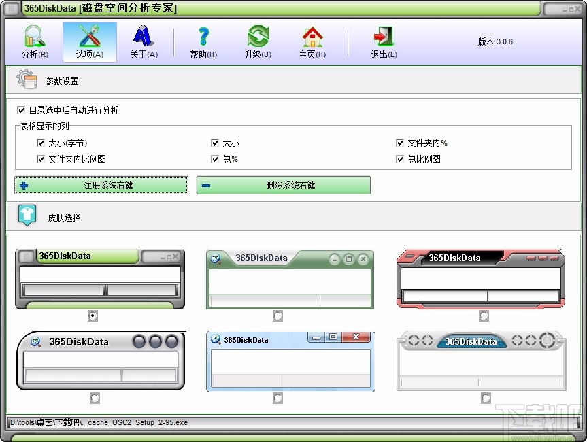
Task: Pick the black-red skin's radio button
Action: (x=485, y=316)
